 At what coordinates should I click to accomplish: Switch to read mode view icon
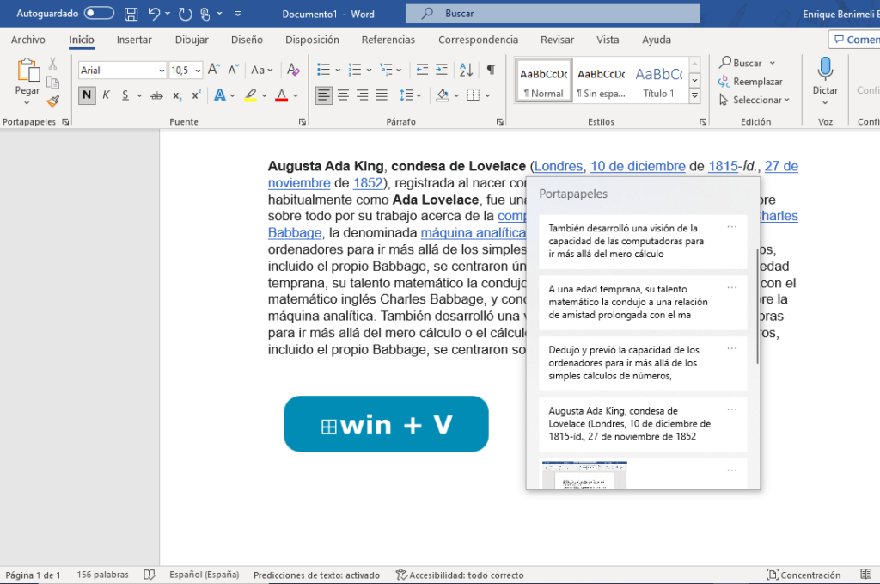coord(866,574)
